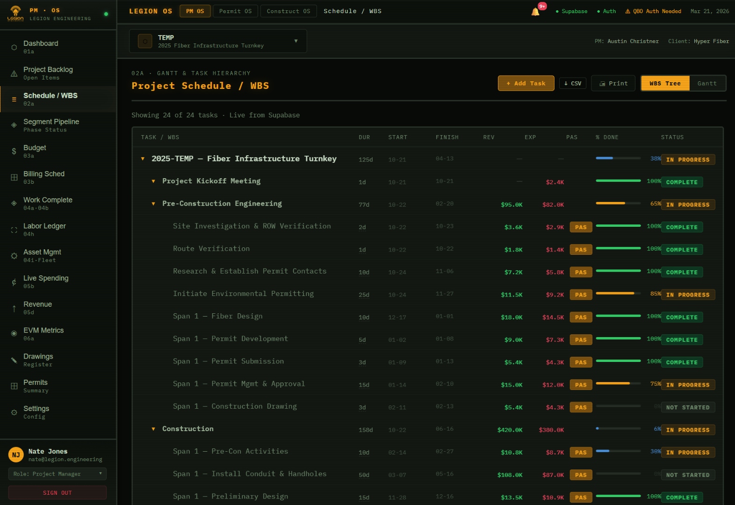
Task: Switch to the Permit OS tab
Action: coord(235,11)
